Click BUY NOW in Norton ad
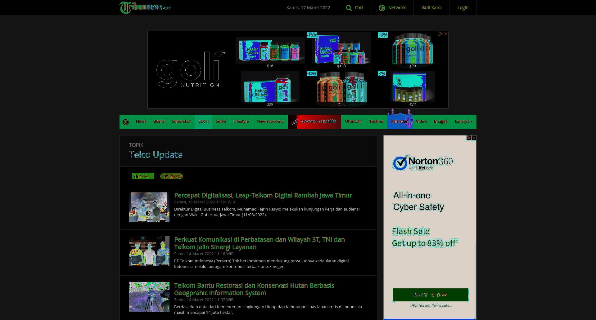The image size is (596, 320). (431, 295)
